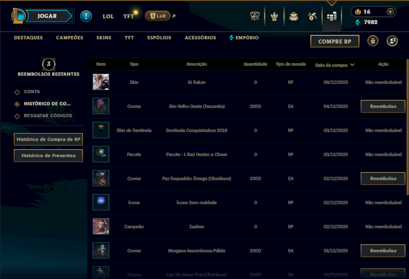Refund Fizz Esquadrão Ômega (Obsidiana) chroma
Screen dimensions: 409x279
pyautogui.click(x=383, y=179)
